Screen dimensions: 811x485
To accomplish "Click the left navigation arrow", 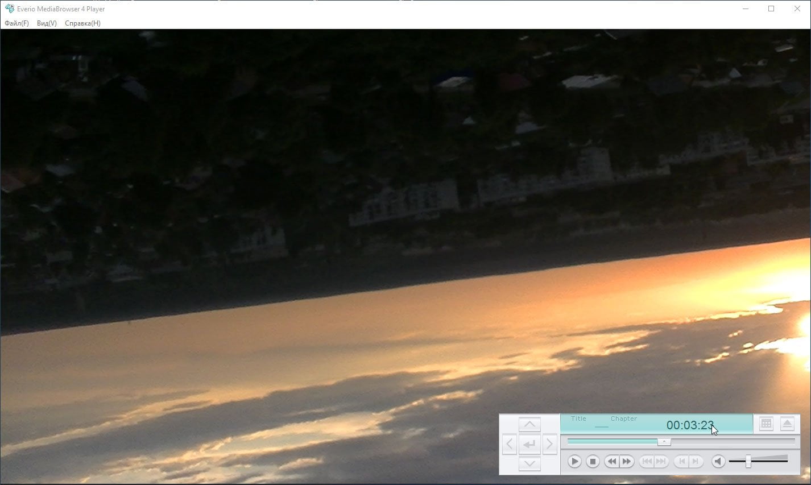I will click(510, 444).
